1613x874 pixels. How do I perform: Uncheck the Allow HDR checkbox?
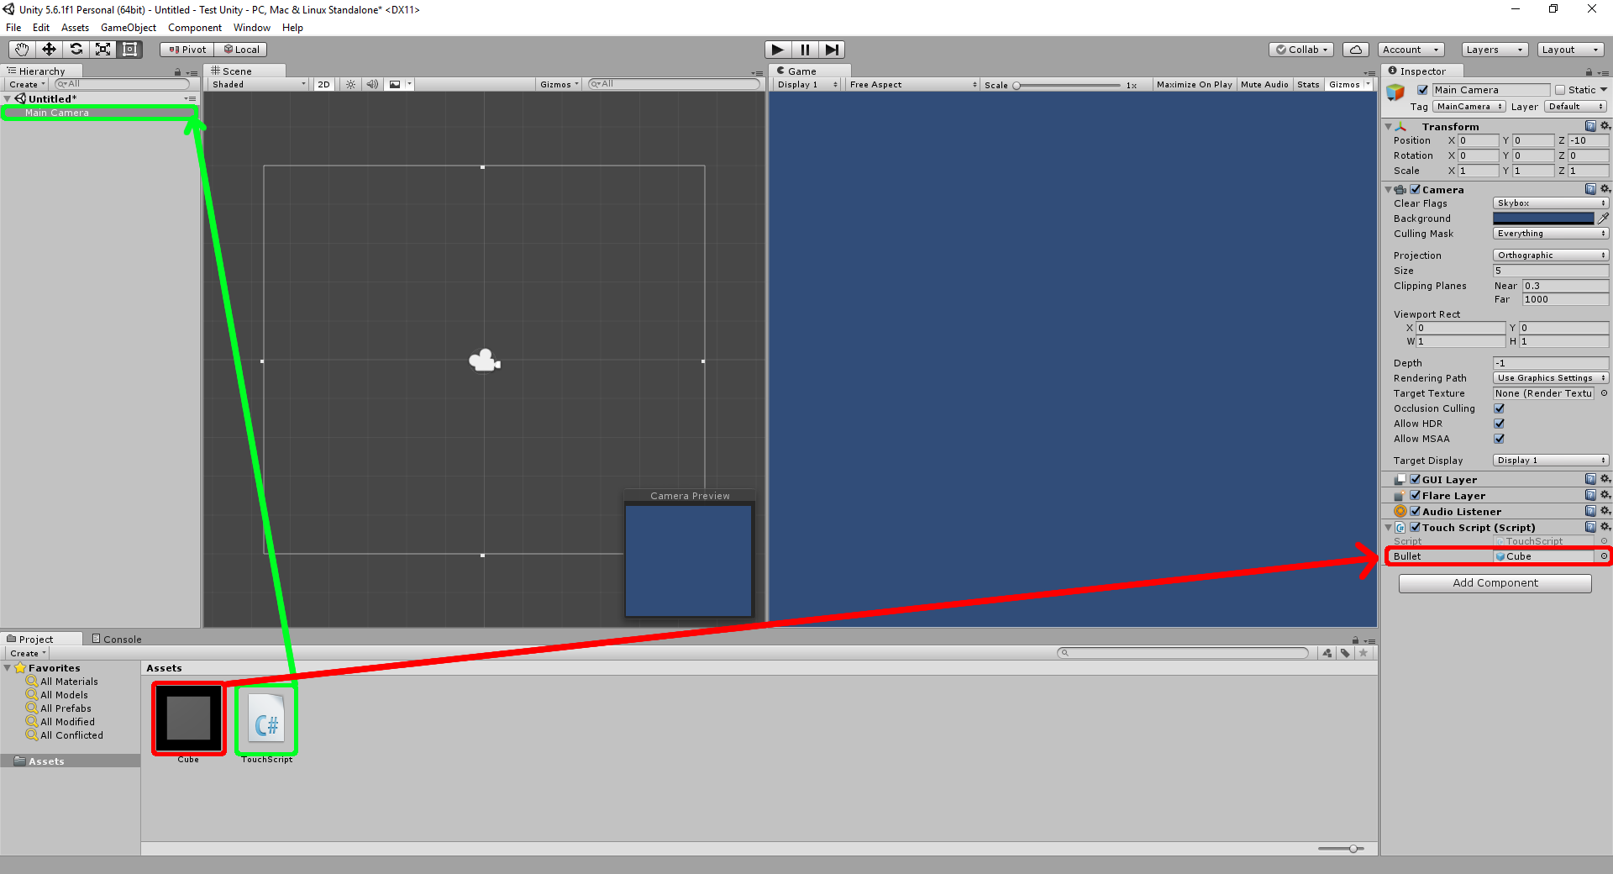1499,424
